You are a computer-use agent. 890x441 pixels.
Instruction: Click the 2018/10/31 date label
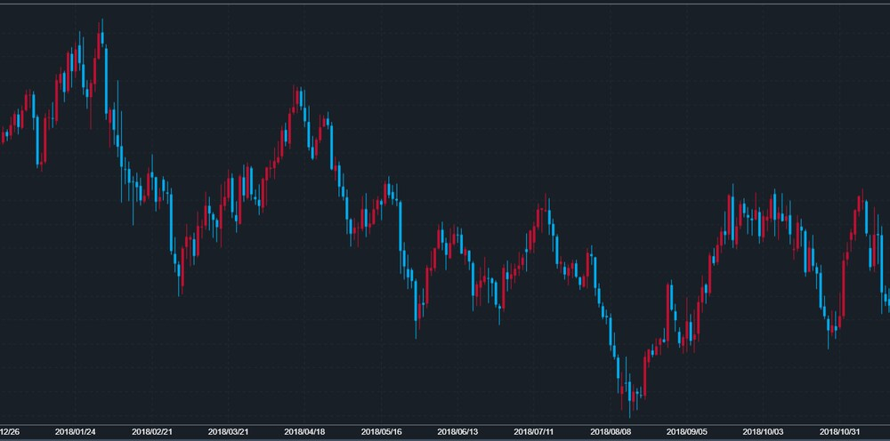[840, 431]
